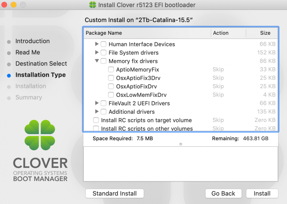Expand the File System drivers group
The width and height of the screenshot is (287, 204).
(97, 52)
